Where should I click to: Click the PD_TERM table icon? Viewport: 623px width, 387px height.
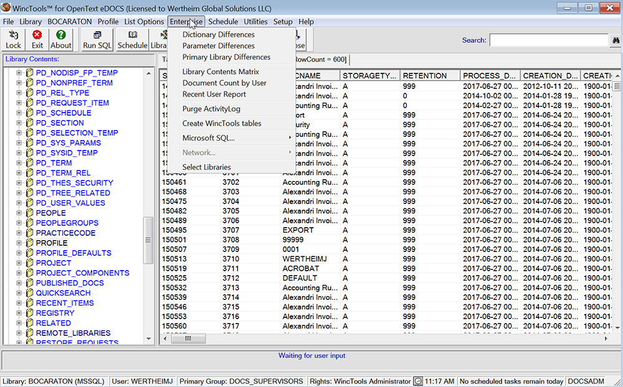click(29, 163)
